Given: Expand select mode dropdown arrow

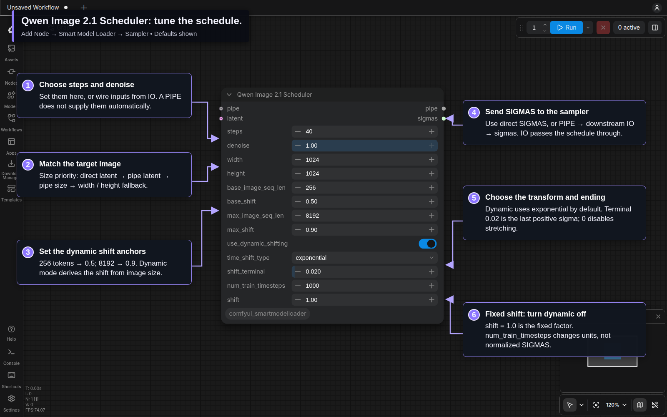Looking at the screenshot, I should pyautogui.click(x=582, y=404).
